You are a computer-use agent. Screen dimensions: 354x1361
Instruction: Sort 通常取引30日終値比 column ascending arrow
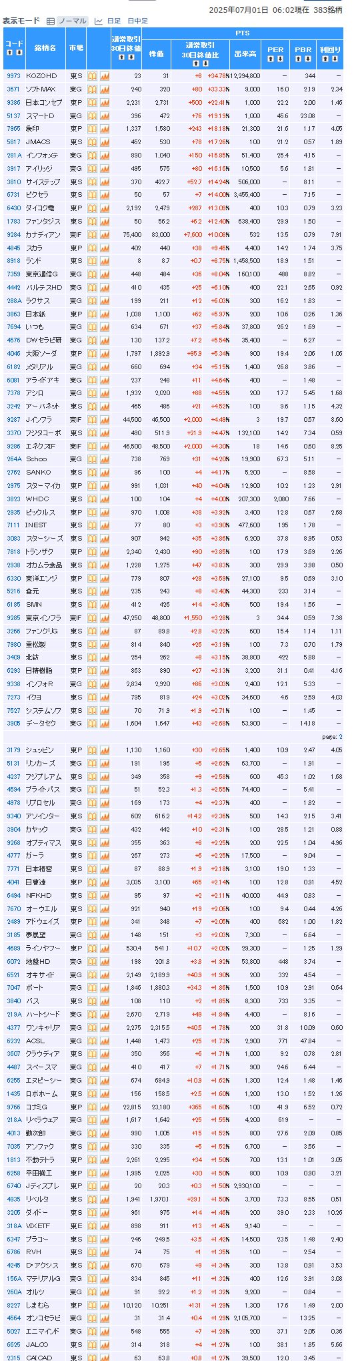(195, 63)
